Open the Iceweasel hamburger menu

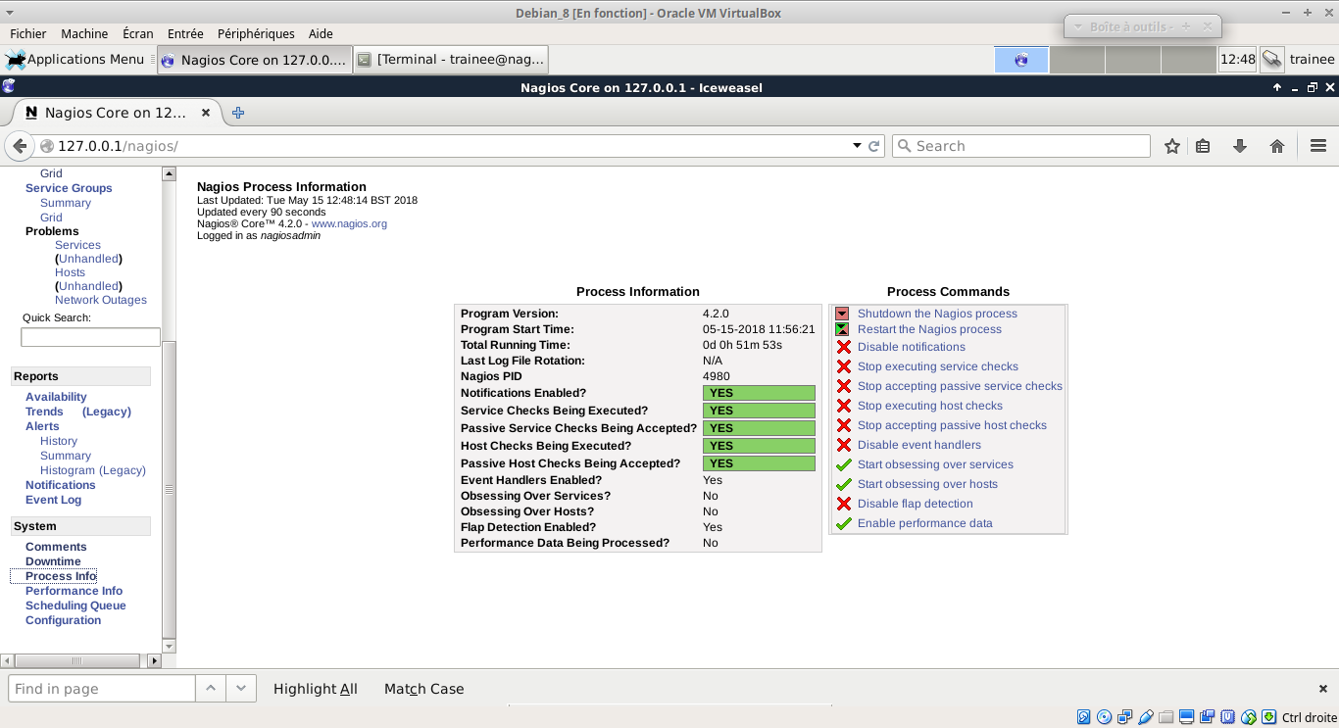pos(1318,146)
